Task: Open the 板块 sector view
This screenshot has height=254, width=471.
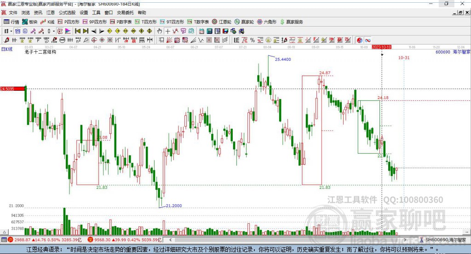Action: [30, 22]
